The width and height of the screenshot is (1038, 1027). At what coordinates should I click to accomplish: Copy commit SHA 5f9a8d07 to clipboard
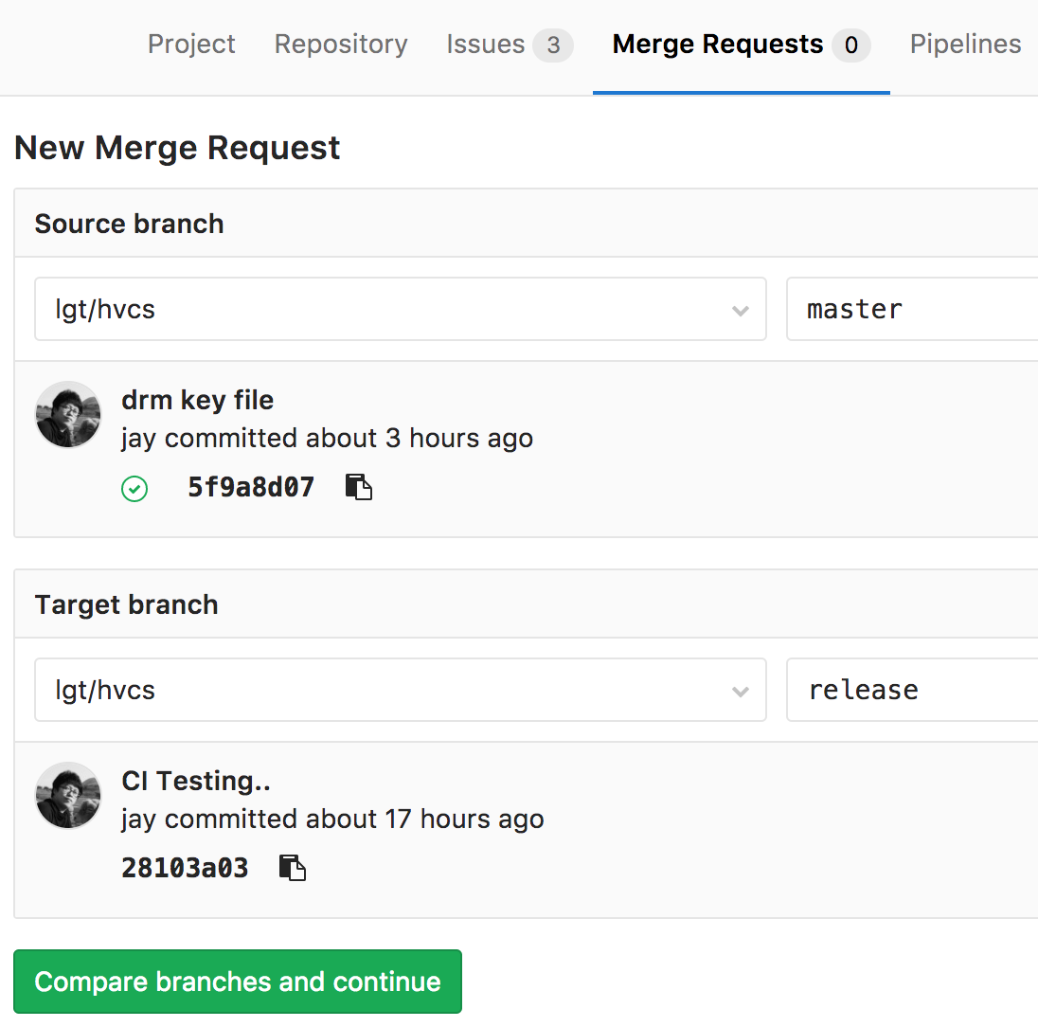pos(359,487)
